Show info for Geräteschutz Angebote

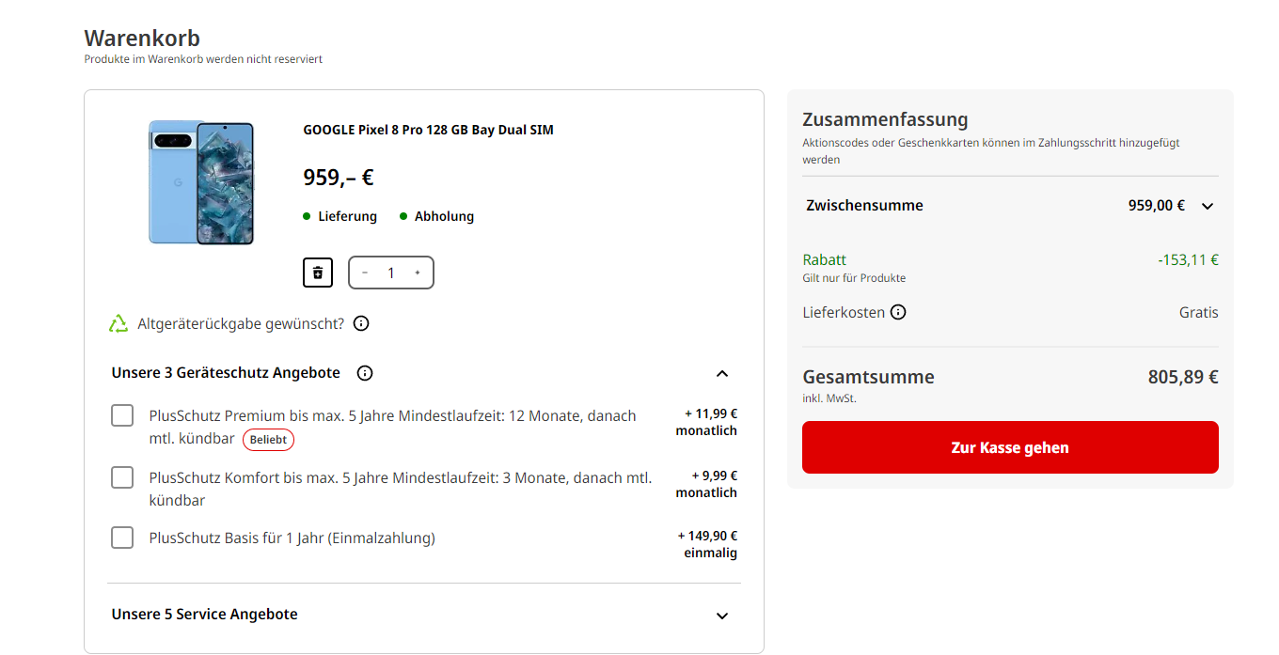[365, 373]
